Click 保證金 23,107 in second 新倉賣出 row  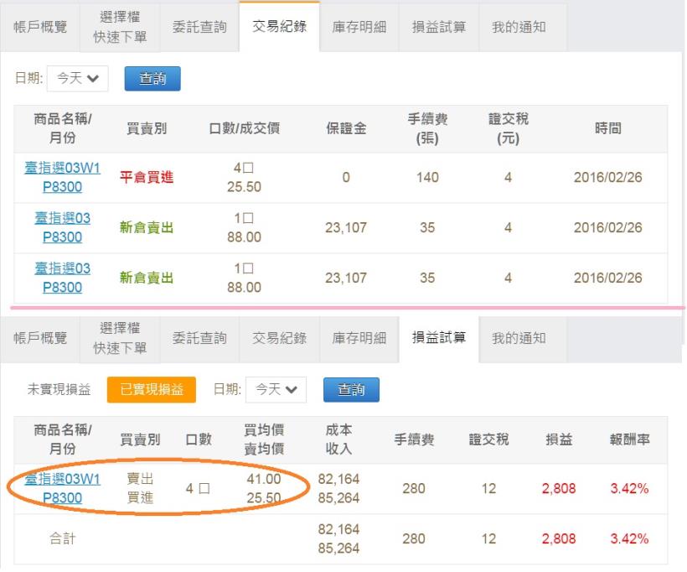click(x=346, y=278)
